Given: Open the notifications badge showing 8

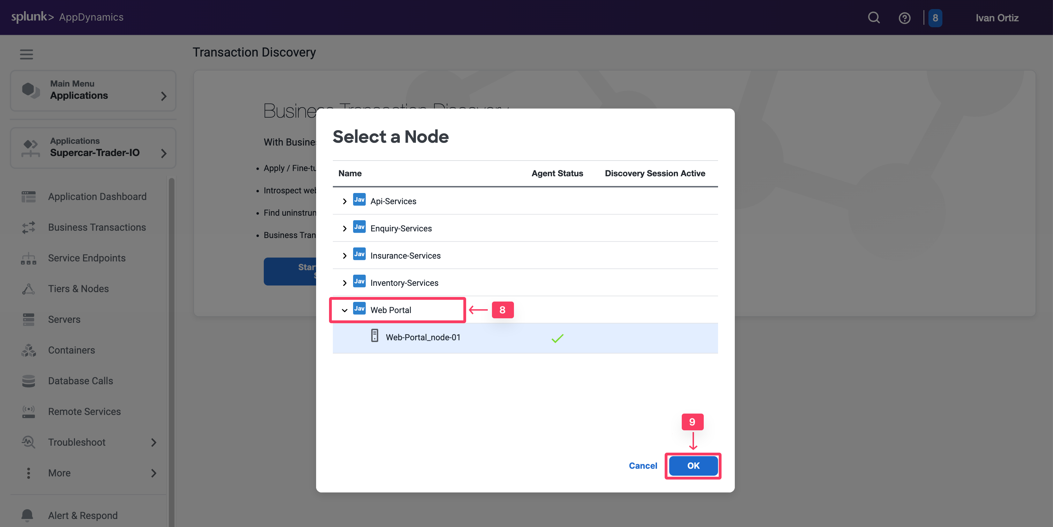Looking at the screenshot, I should click(935, 18).
